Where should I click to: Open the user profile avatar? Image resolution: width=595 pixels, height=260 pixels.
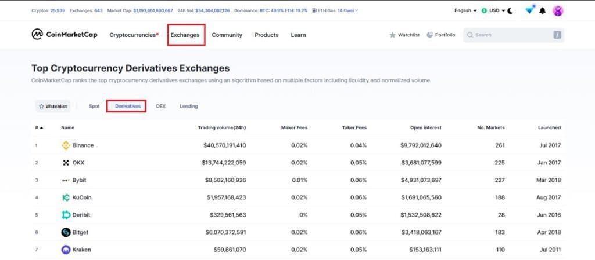(557, 11)
